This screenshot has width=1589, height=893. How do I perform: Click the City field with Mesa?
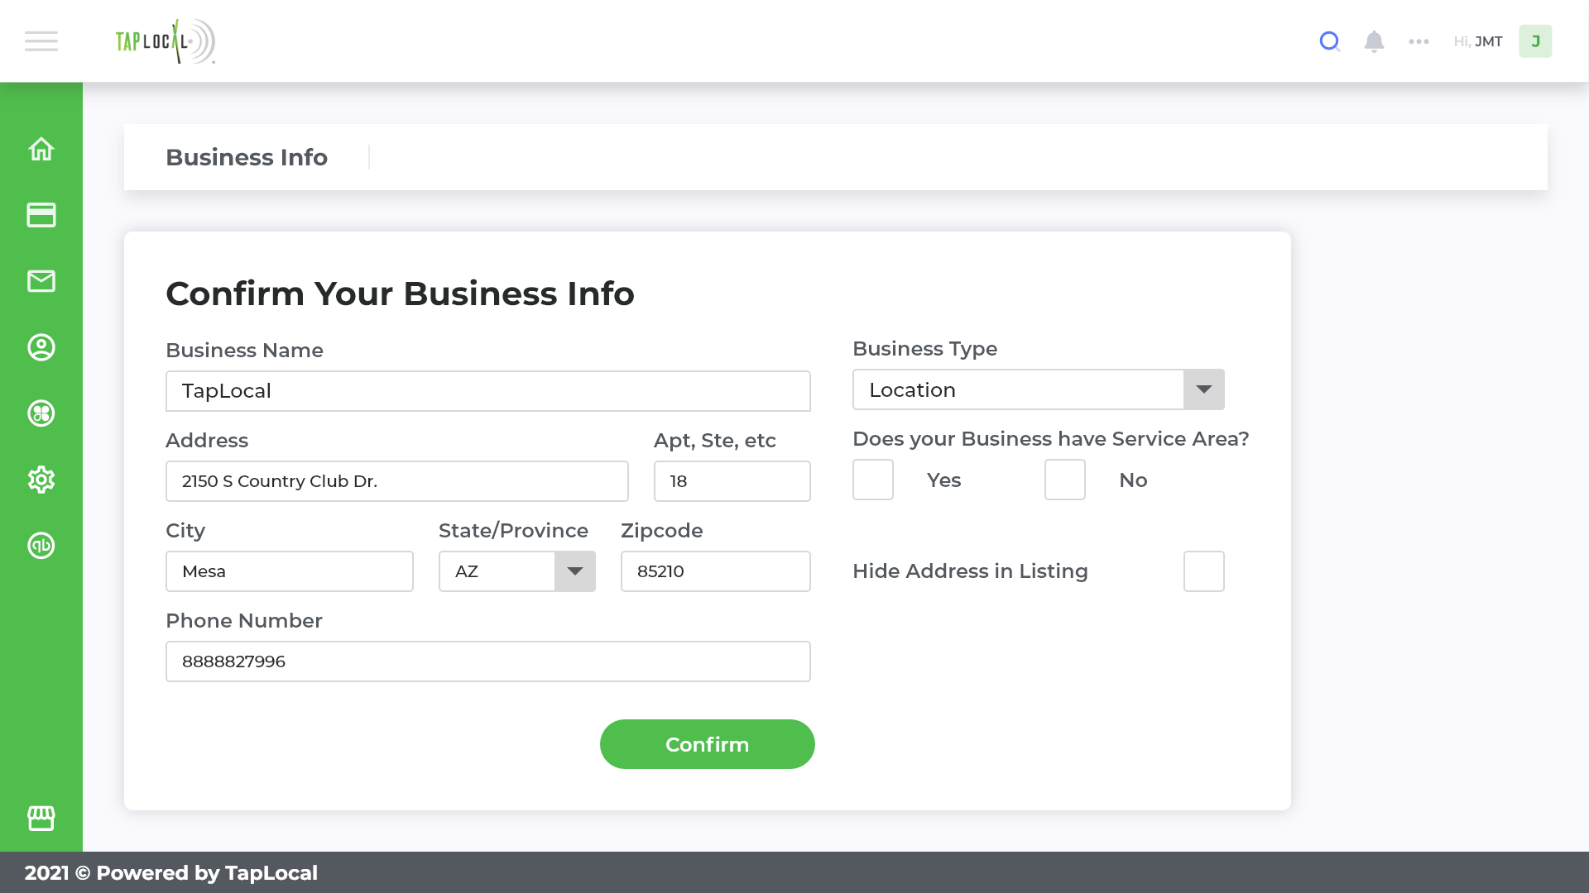290,571
